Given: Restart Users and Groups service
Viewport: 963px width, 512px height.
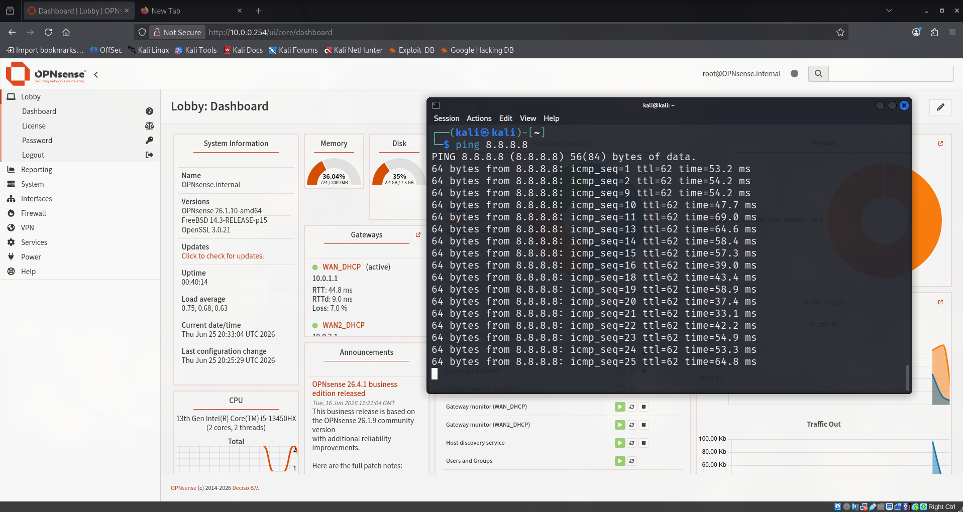Looking at the screenshot, I should (632, 461).
